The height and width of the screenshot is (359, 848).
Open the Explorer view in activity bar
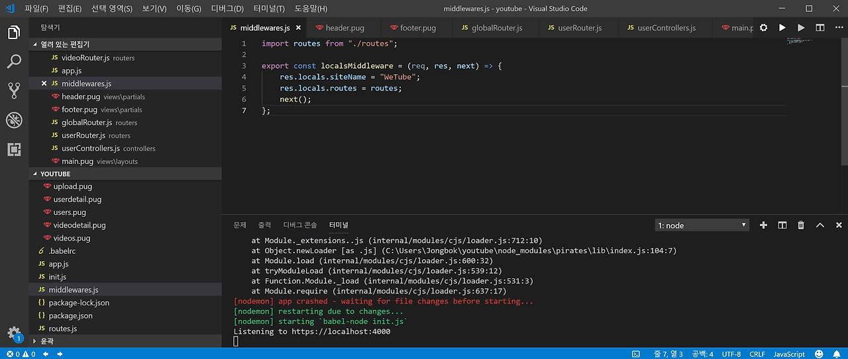point(14,32)
